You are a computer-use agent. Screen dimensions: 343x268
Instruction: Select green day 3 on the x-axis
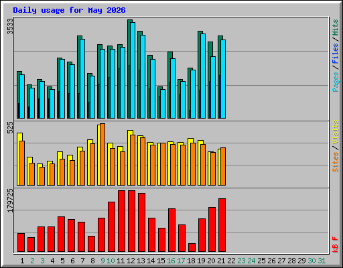click(x=42, y=261)
